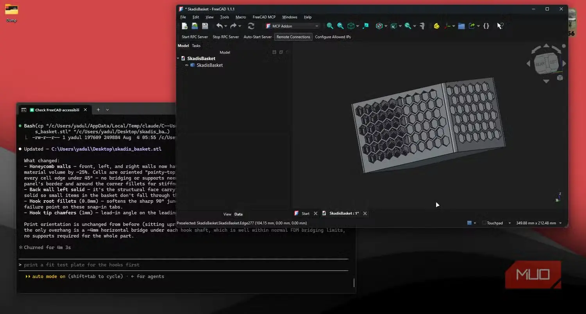
Task: Click the draw style icon
Action: coord(379,26)
